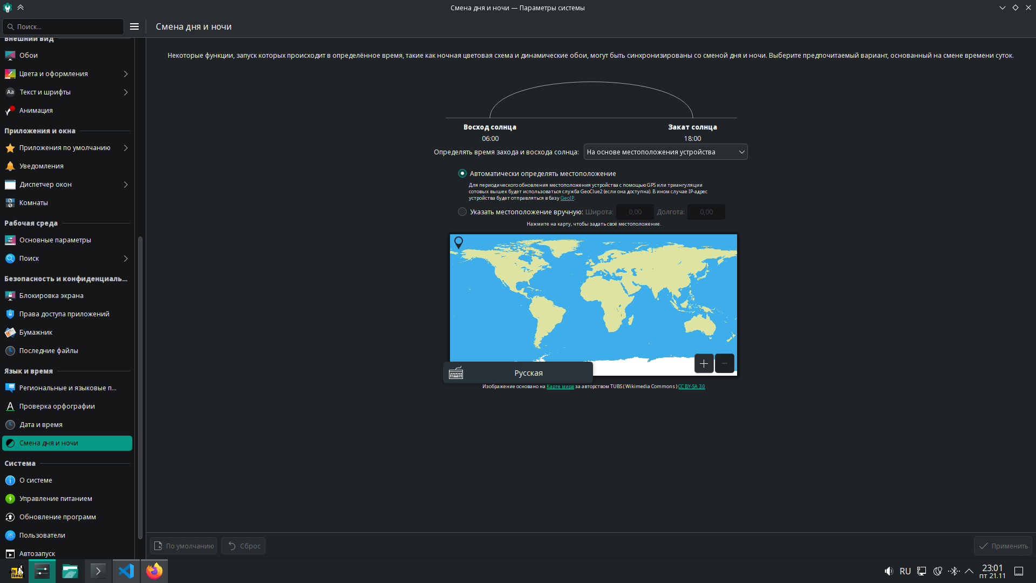Launch Visual Studio Code from taskbar
The width and height of the screenshot is (1036, 583).
point(126,571)
